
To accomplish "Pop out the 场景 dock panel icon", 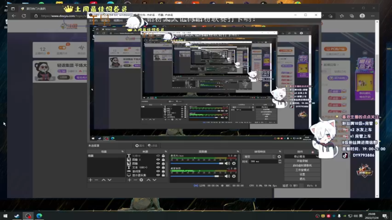I will [x=122, y=152].
